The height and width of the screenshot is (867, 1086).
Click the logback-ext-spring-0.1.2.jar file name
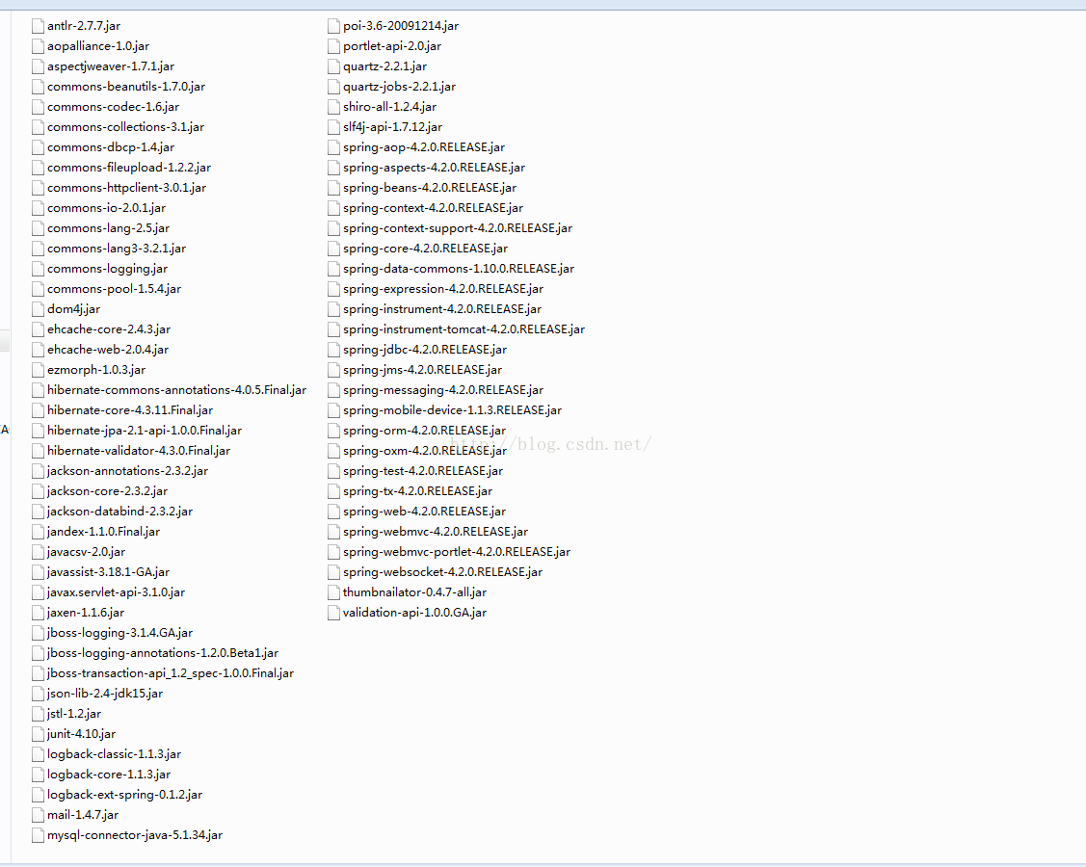click(x=124, y=795)
